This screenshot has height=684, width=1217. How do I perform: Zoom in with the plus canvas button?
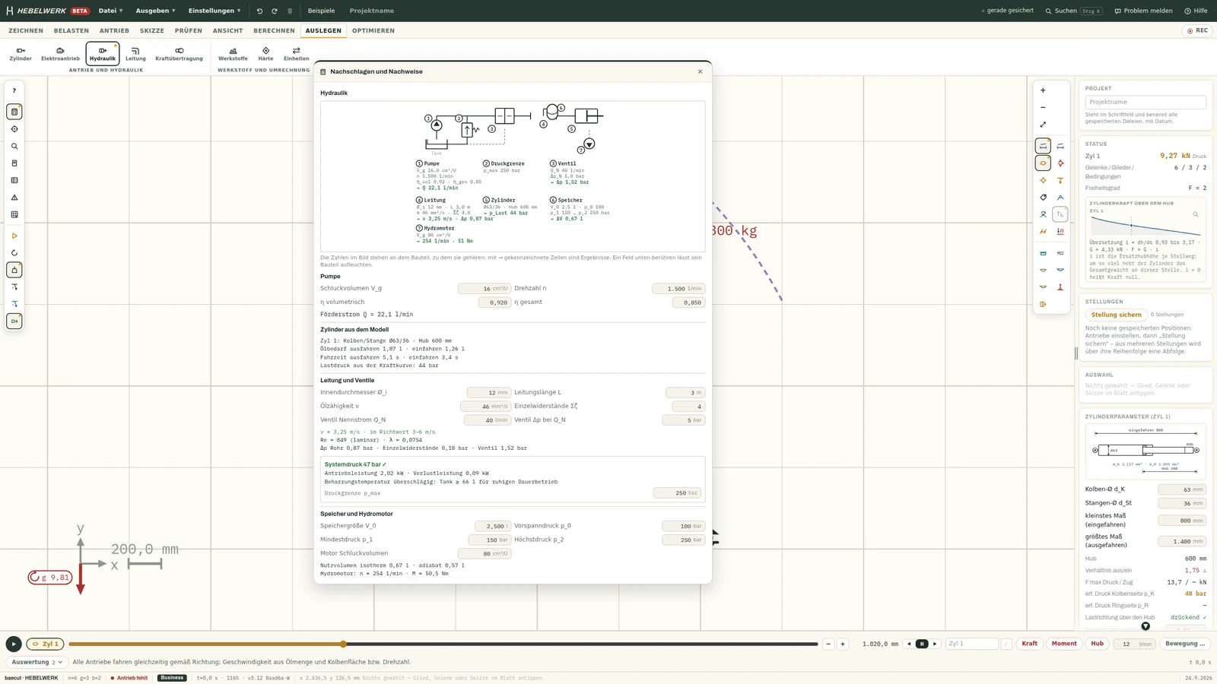[x=1043, y=90]
